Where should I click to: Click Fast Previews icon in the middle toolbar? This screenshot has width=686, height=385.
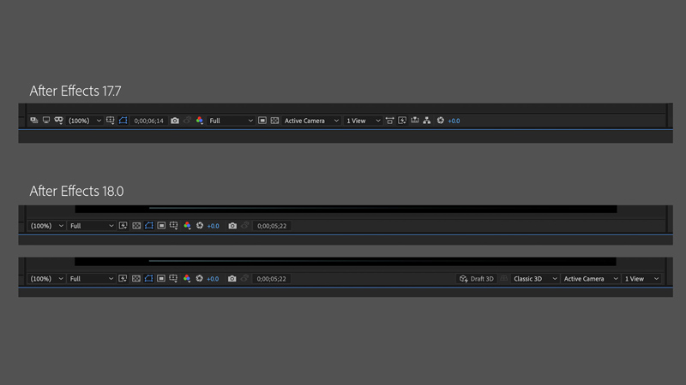123,226
